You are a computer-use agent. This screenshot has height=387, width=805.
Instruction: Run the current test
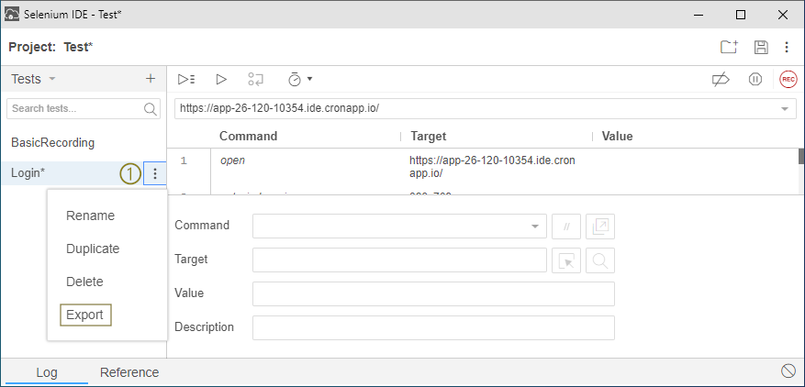[221, 79]
